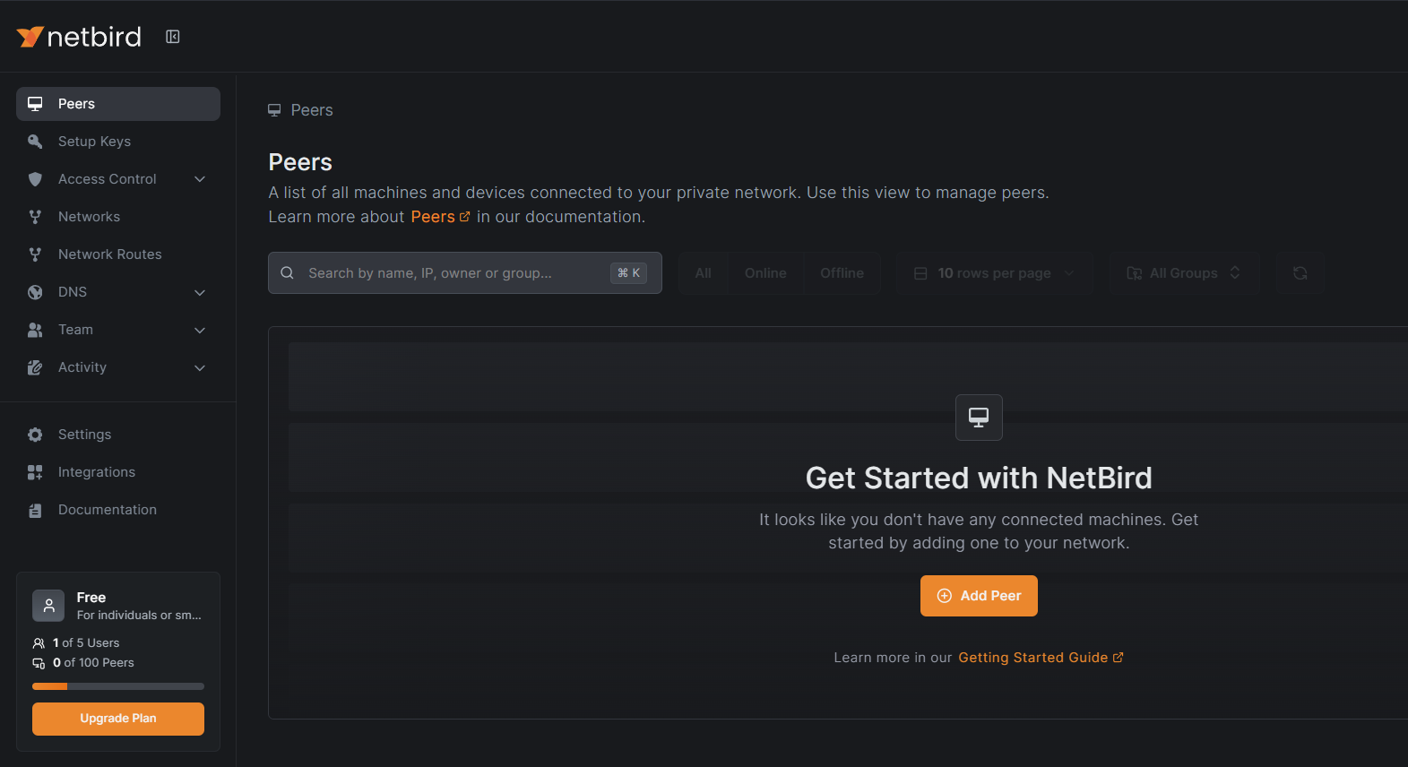Click the devices icon beside 0 of 100 Peers

[x=39, y=663]
